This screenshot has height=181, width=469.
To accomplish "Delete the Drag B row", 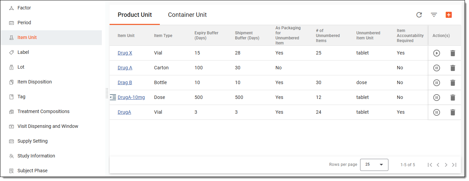I will pos(453,82).
